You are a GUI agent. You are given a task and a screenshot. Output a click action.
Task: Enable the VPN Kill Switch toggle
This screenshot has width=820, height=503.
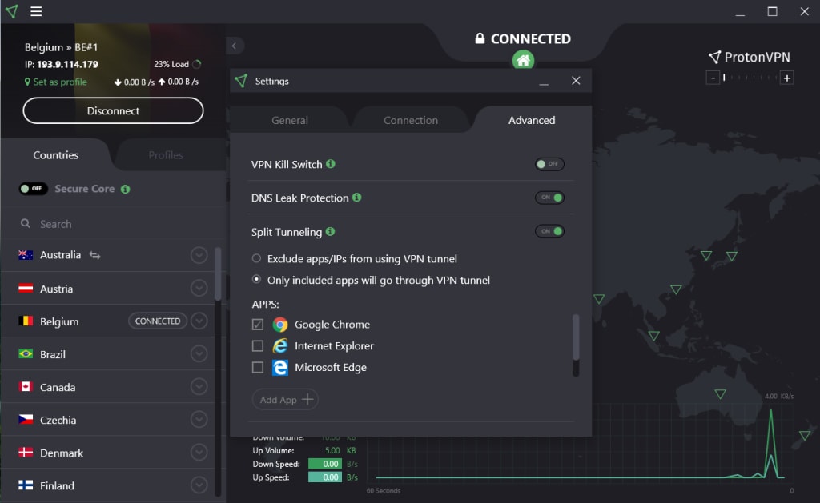pos(549,163)
